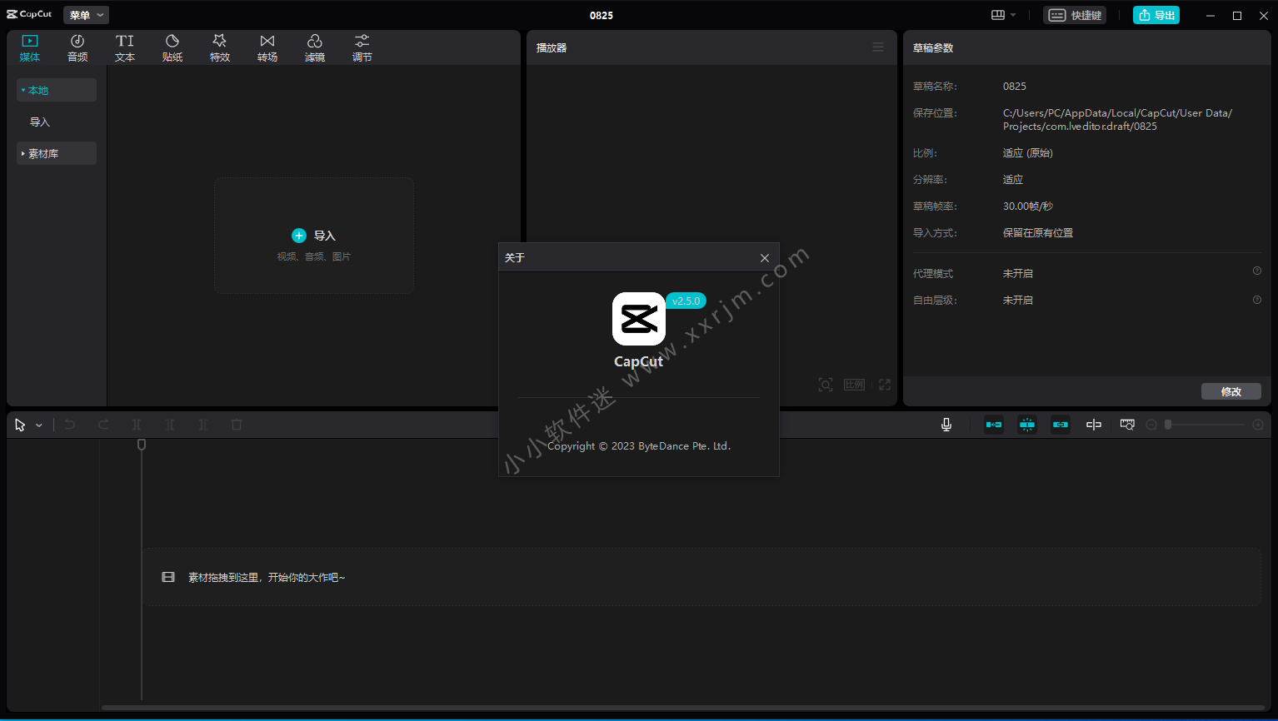Toggle linkage button in timeline toolbar
The width and height of the screenshot is (1278, 721).
click(x=1061, y=425)
